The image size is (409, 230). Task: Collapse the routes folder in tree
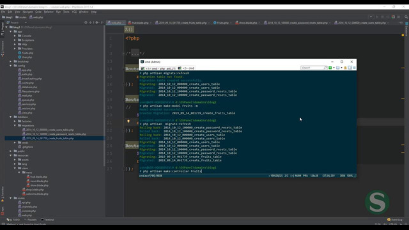click(11, 198)
